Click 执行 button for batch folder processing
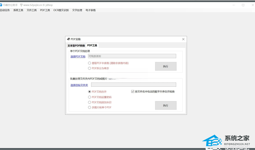This screenshot has width=255, height=150. pos(166,105)
